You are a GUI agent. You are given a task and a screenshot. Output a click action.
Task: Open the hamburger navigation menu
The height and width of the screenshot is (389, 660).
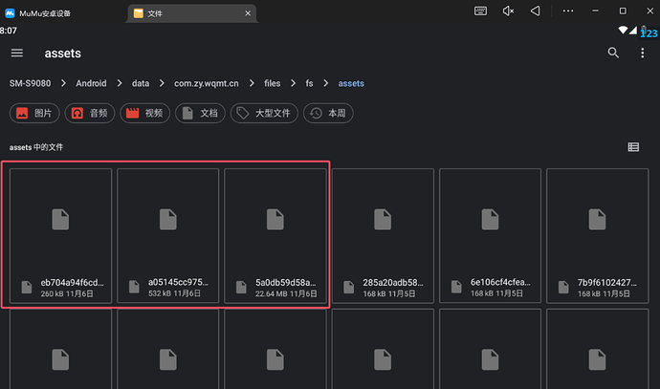click(x=17, y=53)
